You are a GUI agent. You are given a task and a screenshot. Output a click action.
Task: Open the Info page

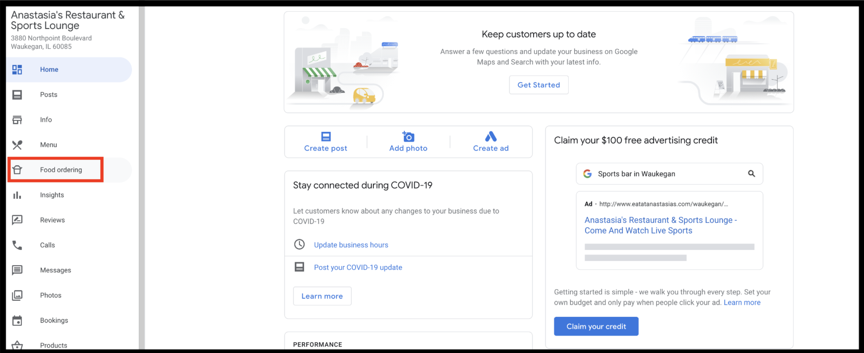tap(69, 120)
